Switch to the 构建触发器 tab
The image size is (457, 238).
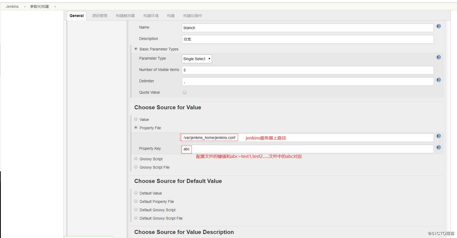[x=125, y=16]
